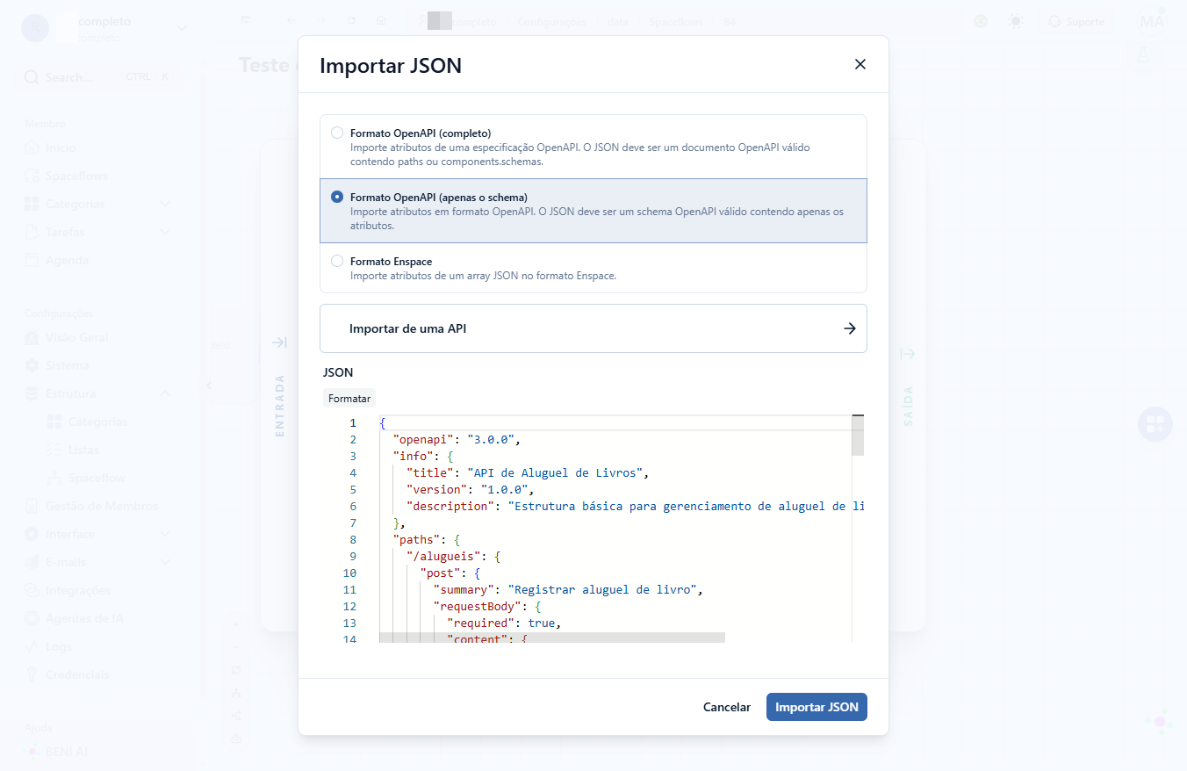The height and width of the screenshot is (771, 1187).
Task: Expand the Interface section chevron
Action: (165, 534)
